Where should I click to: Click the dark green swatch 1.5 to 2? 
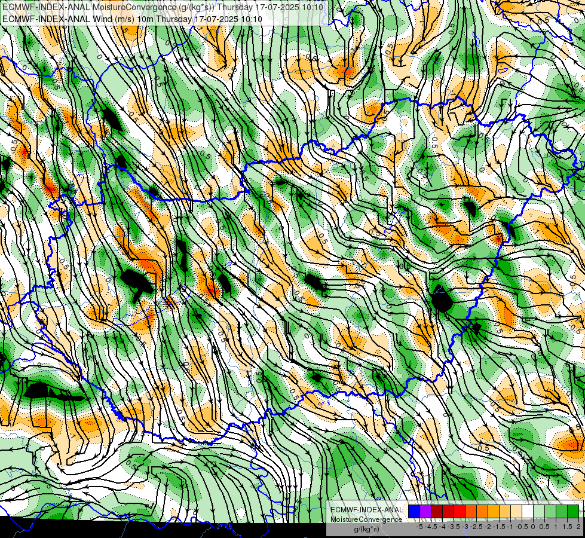coord(573,512)
